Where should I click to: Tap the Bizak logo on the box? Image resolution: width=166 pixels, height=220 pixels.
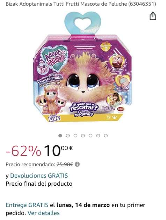click(121, 109)
